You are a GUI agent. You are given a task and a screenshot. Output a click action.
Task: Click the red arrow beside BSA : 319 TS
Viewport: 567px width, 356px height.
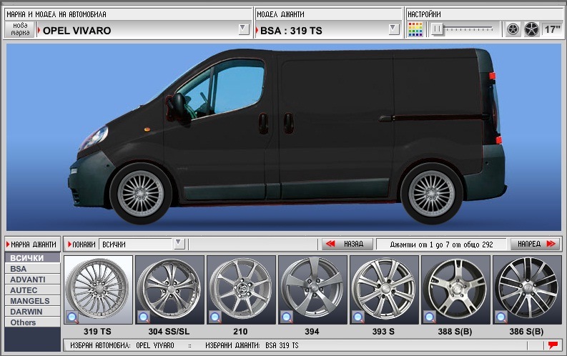click(x=257, y=30)
